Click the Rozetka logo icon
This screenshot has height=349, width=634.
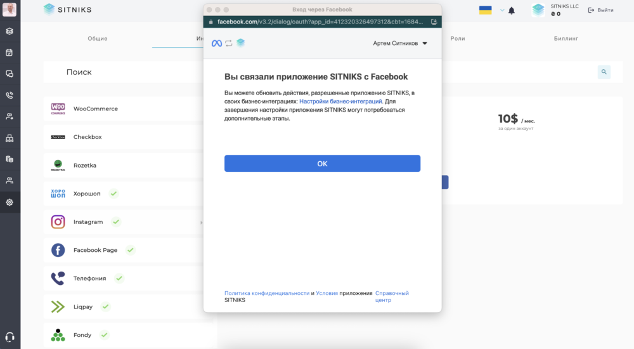(58, 165)
